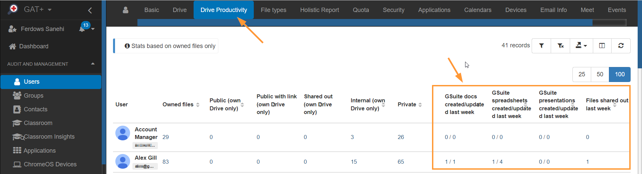Open the Email Info tab

553,10
